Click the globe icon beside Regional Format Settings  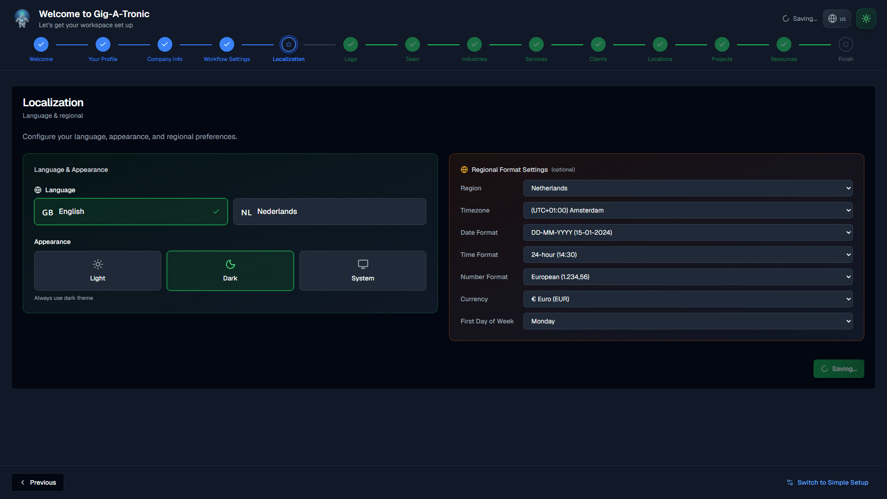coord(464,170)
